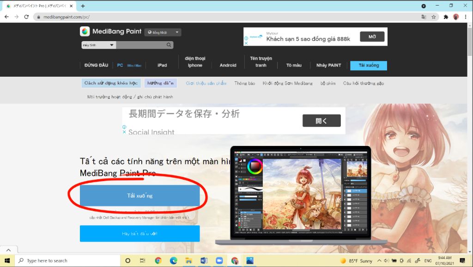
Task: Open the Chrome media control dropdown in title bar
Action: pos(424,6)
